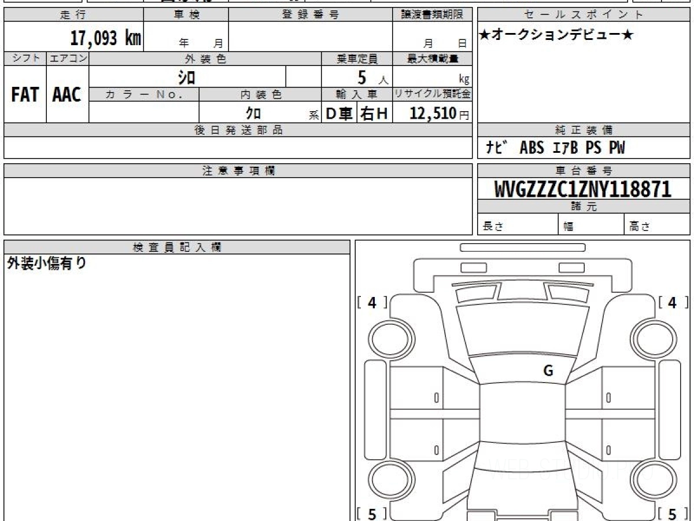Select the セールスポイント header
This screenshot has height=521, width=694.
coord(584,15)
